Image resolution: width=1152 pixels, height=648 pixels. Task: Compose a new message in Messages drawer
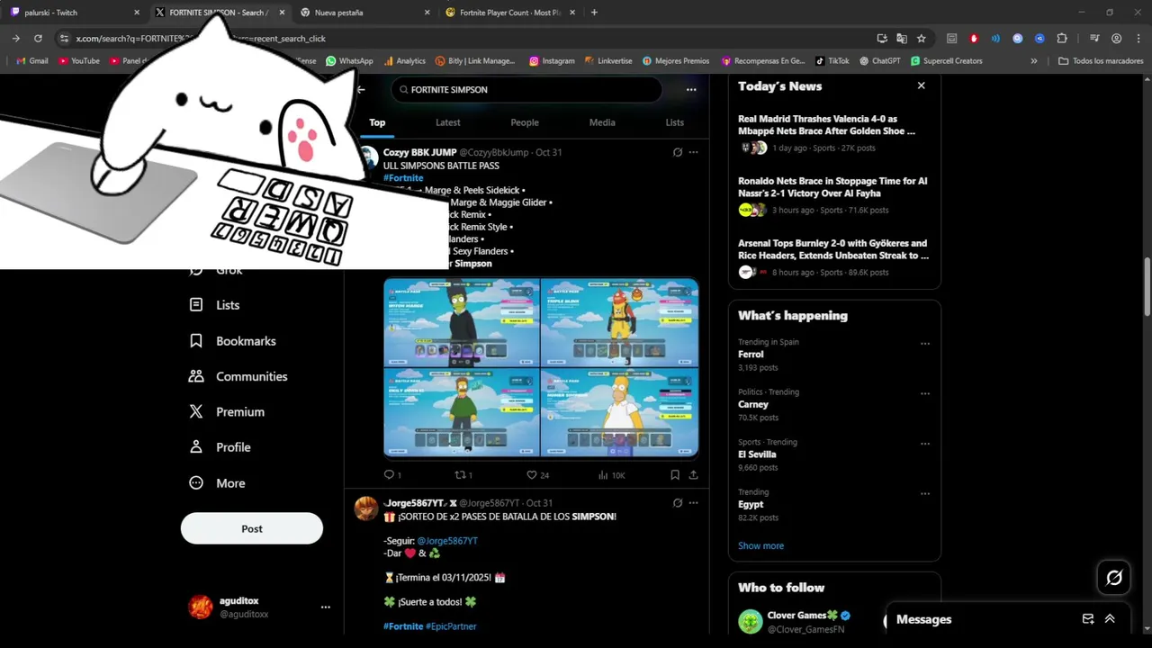click(x=1088, y=619)
